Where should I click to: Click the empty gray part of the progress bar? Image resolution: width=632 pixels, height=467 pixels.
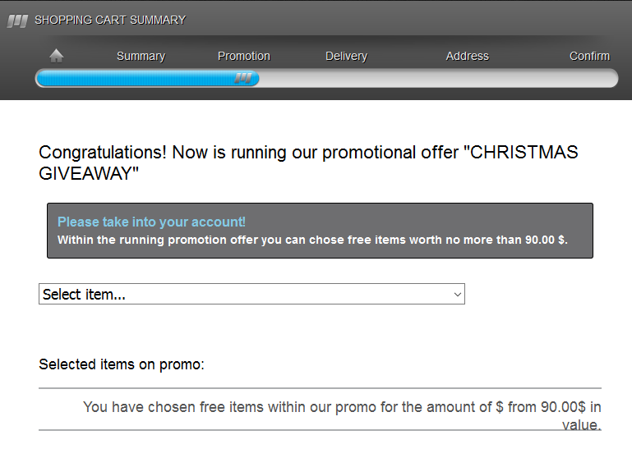tap(436, 78)
